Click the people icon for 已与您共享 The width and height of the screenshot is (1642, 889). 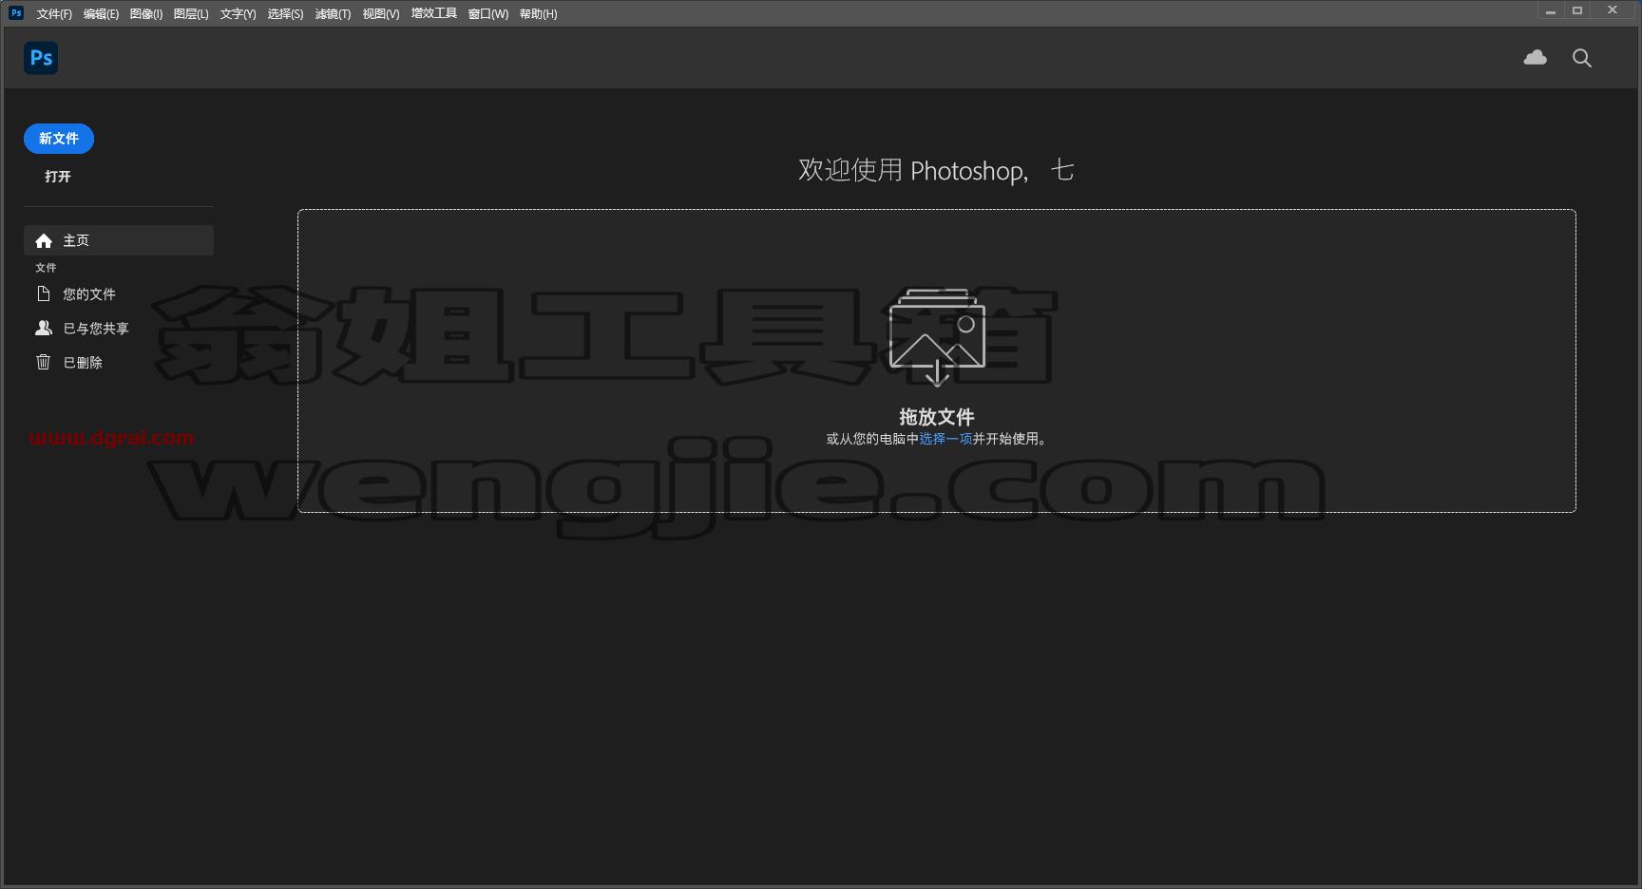44,328
